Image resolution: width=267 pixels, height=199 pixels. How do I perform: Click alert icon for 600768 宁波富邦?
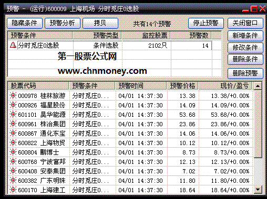click(13, 162)
